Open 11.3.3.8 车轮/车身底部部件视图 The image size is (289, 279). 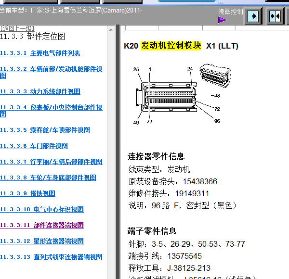point(48,178)
